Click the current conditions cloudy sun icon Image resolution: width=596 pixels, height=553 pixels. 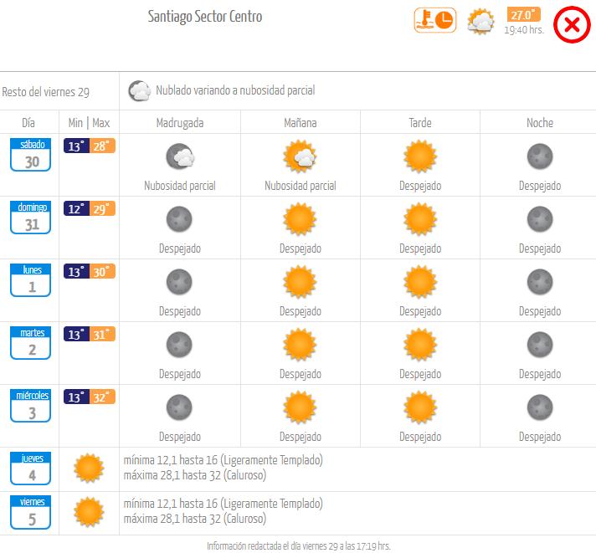tap(480, 21)
